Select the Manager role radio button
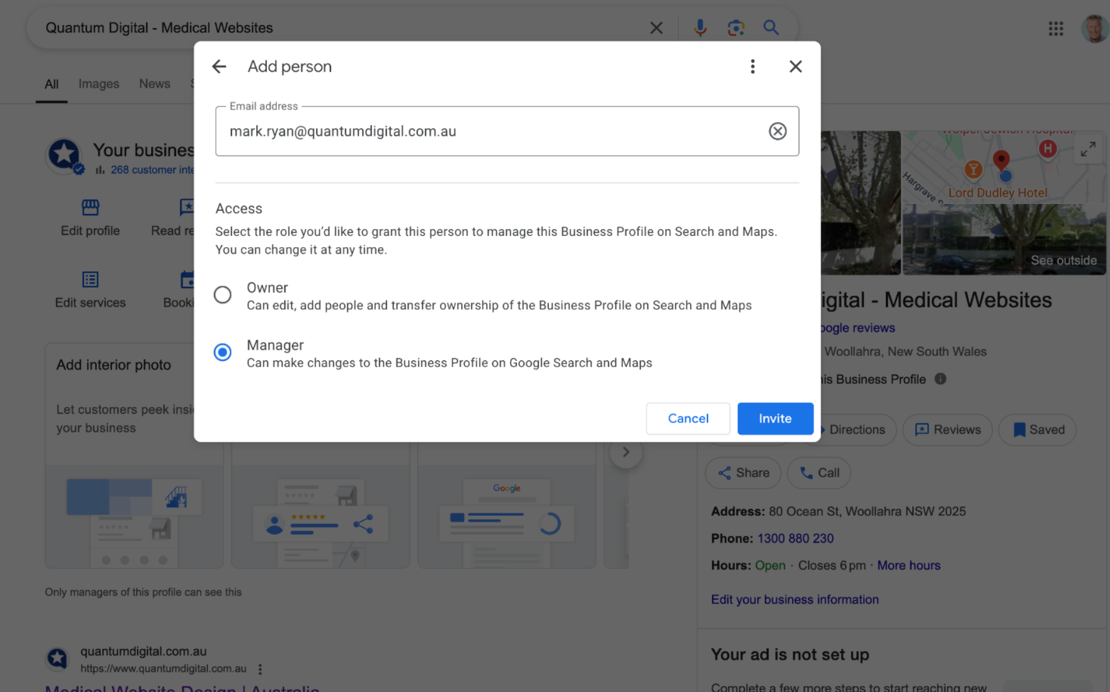The height and width of the screenshot is (692, 1110). tap(223, 352)
